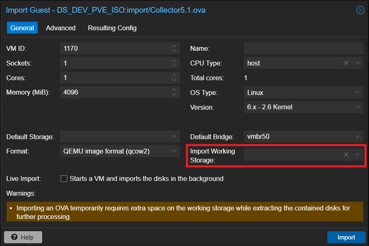Click the Import button
Screen dimensions: 369x246
[x=346, y=237]
